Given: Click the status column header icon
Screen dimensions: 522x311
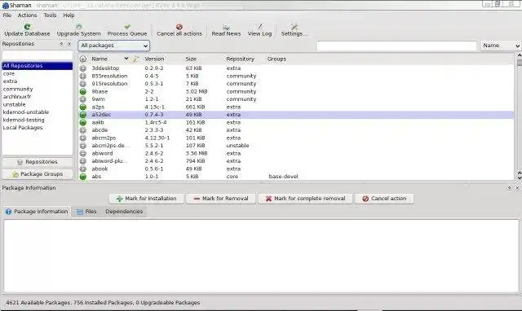Looking at the screenshot, I should [x=83, y=59].
